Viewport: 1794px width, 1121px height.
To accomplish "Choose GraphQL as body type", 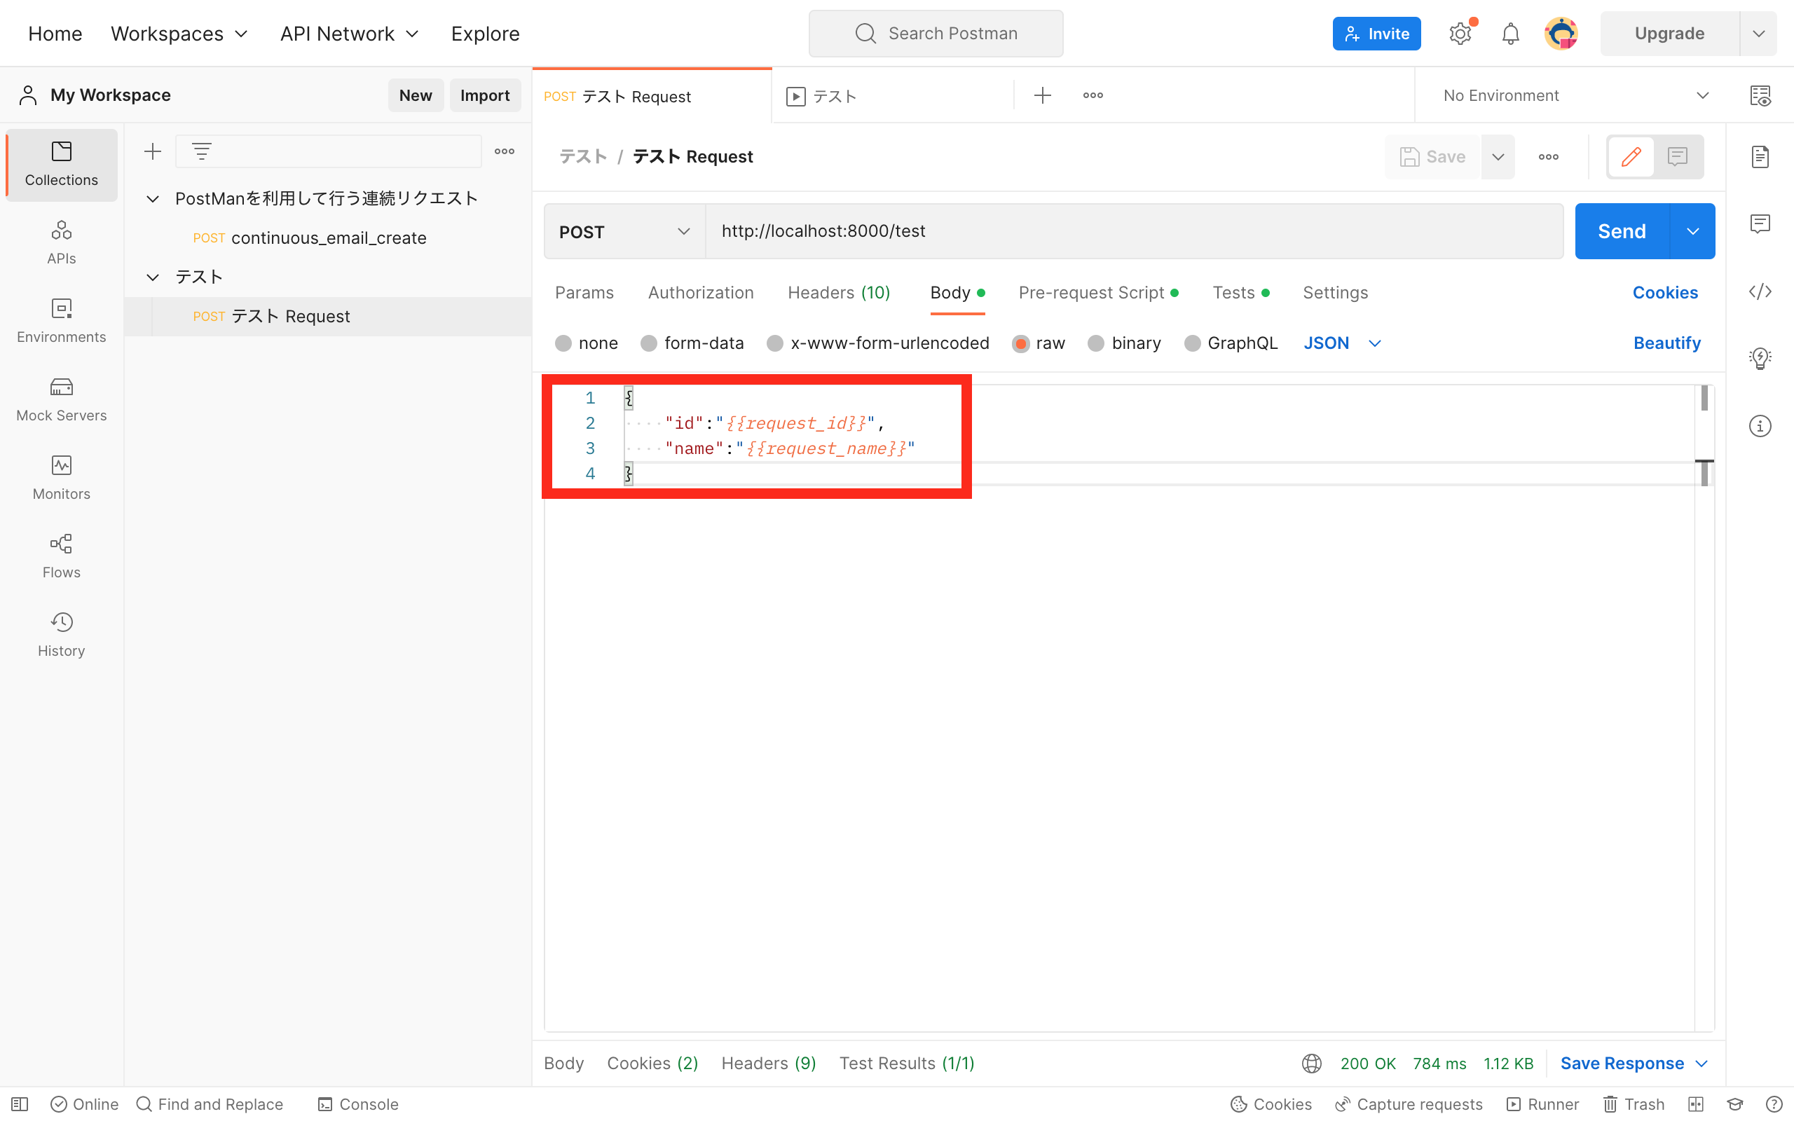I will point(1230,343).
